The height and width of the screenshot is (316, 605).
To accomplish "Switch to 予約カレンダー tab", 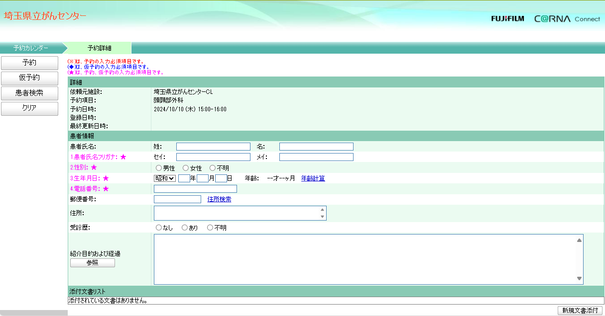I will [31, 48].
